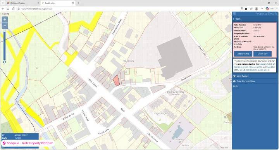Open View Basket
Viewport: 279px width, 150px height.
point(242,76)
